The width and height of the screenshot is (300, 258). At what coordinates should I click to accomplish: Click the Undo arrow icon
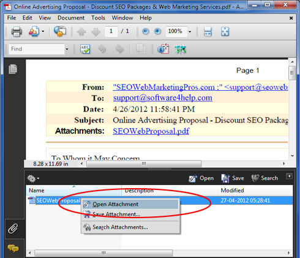pyautogui.click(x=102, y=49)
